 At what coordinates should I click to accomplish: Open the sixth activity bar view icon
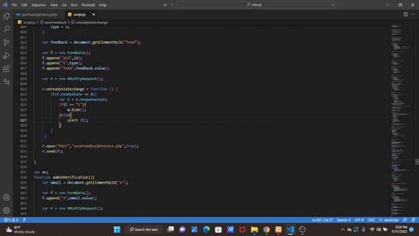point(7,81)
